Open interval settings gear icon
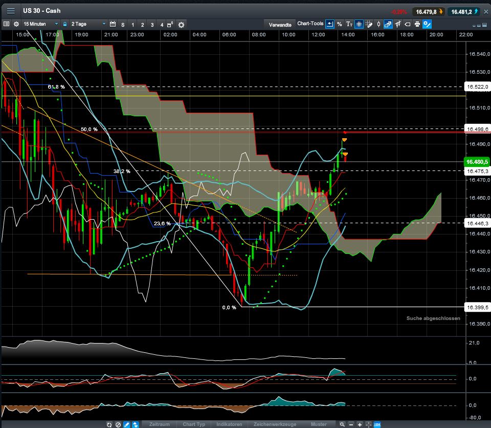 pos(16,24)
